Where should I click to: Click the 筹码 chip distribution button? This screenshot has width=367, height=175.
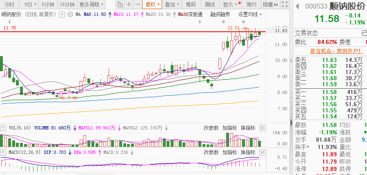191,4
